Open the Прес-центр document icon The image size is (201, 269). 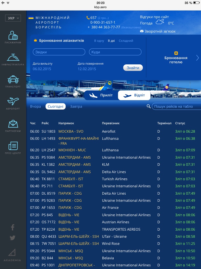(13, 146)
